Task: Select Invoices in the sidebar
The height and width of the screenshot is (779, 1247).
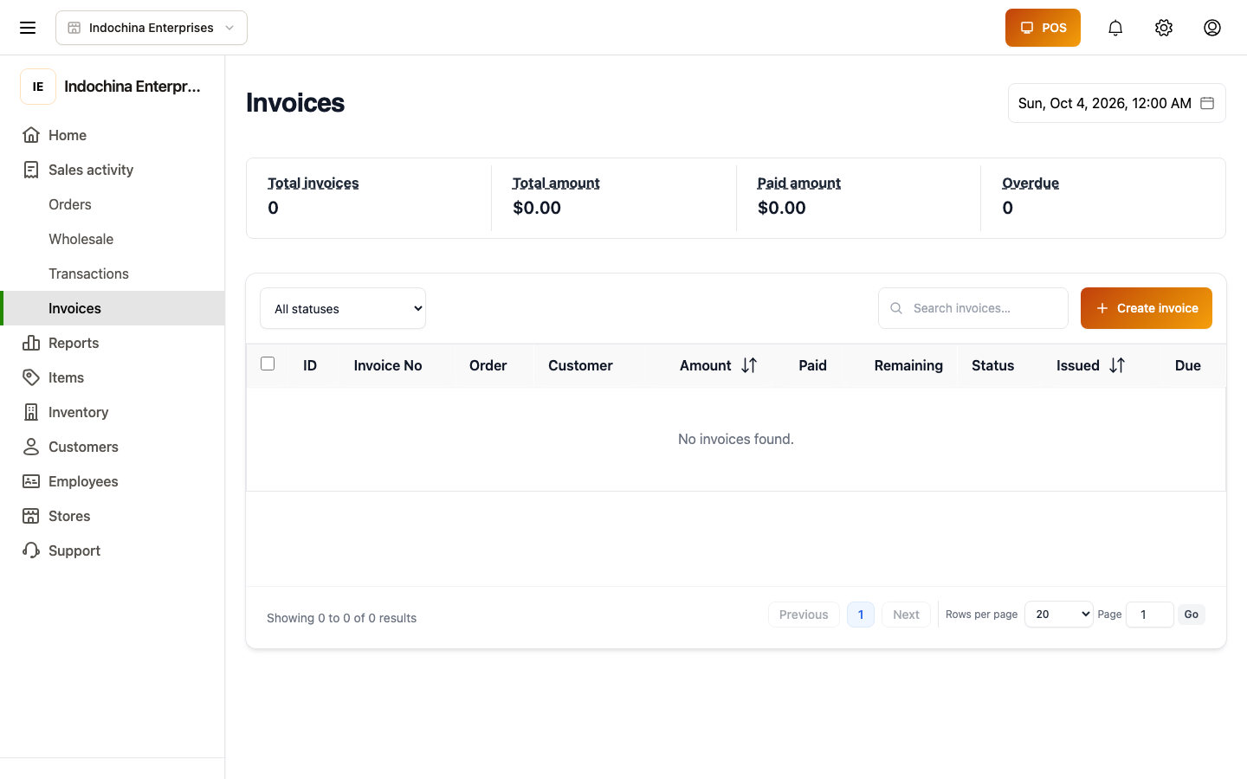Action: coord(113,308)
